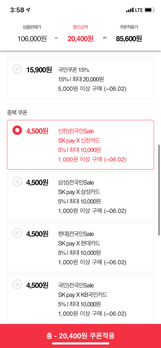
Task: Choose the 현대)전국민Sale coupon radio button
Action: [17, 233]
